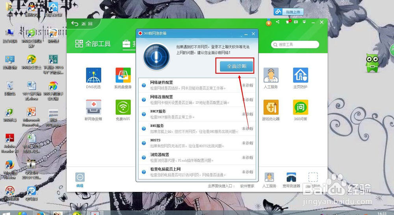Open the skin shirt icon with N badge
Screen dimensions: 394x215
288,22
